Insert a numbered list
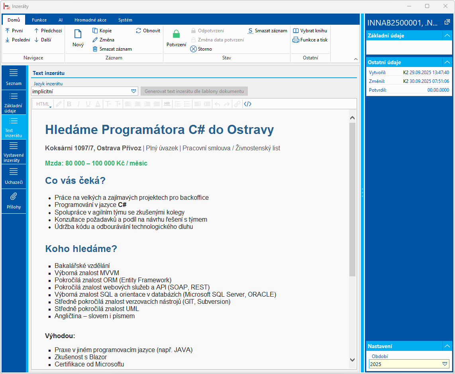Viewport: 455px width, 374px height. tap(178, 104)
